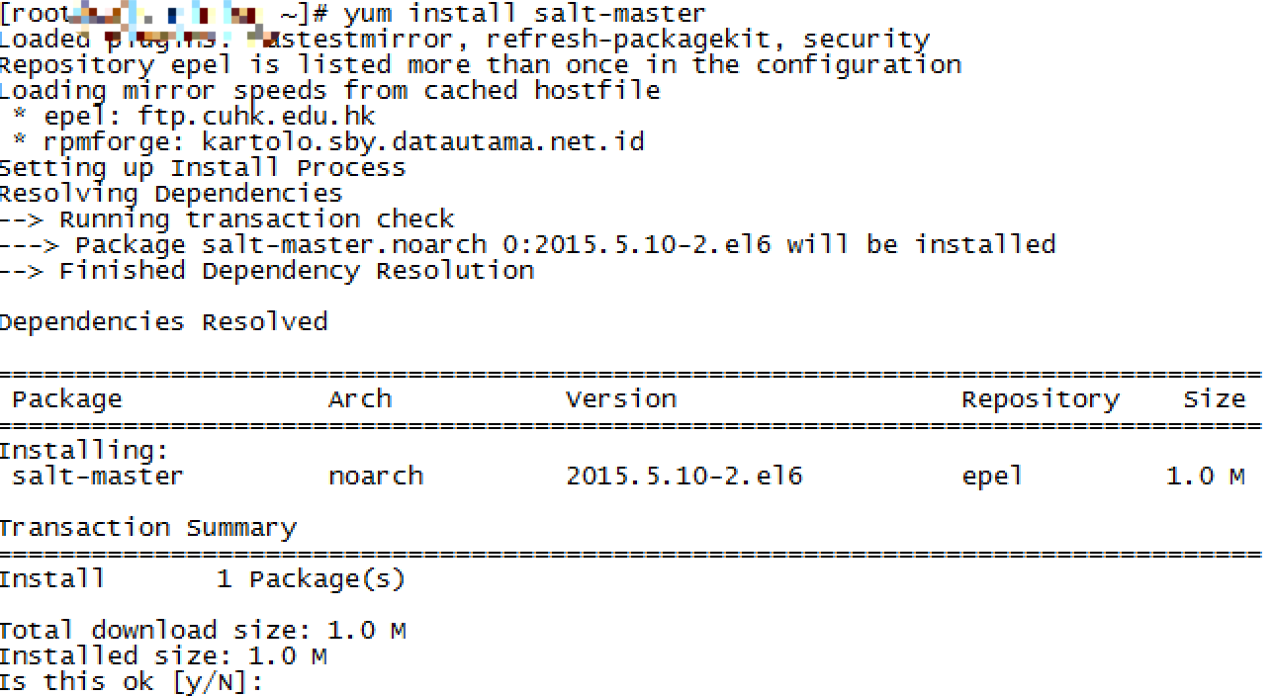1276x696 pixels.
Task: Select the Repository column header
Action: (1041, 399)
